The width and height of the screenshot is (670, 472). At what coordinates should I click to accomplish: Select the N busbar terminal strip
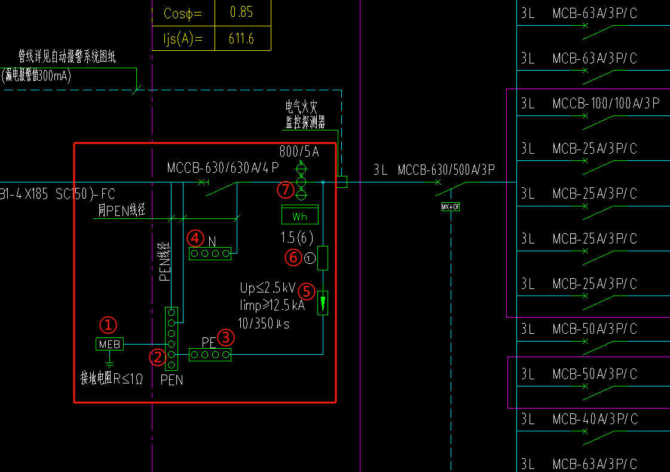[x=210, y=254]
